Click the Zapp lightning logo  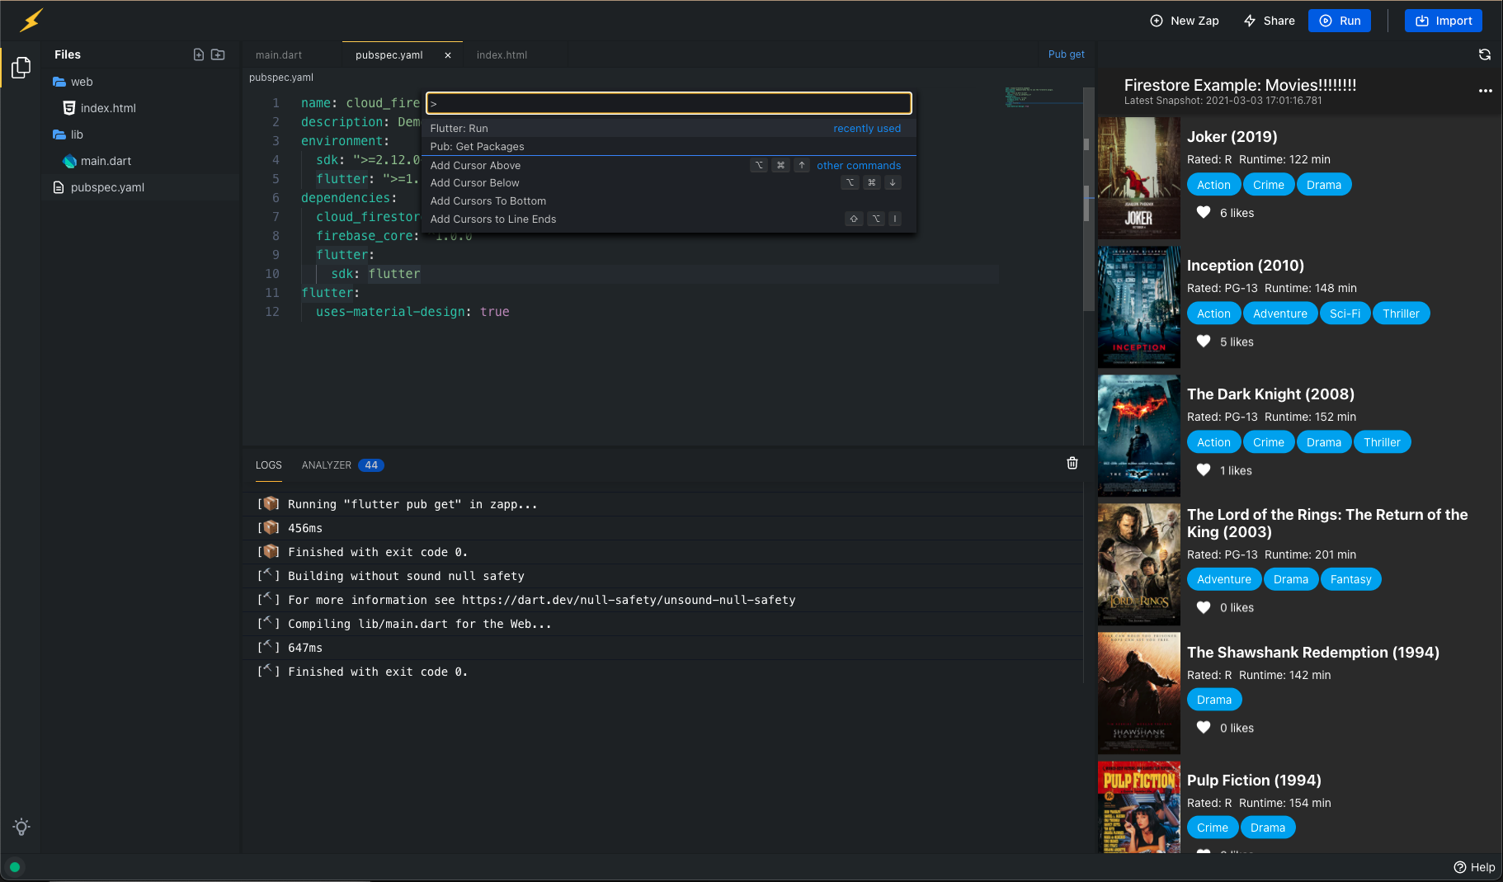point(31,21)
